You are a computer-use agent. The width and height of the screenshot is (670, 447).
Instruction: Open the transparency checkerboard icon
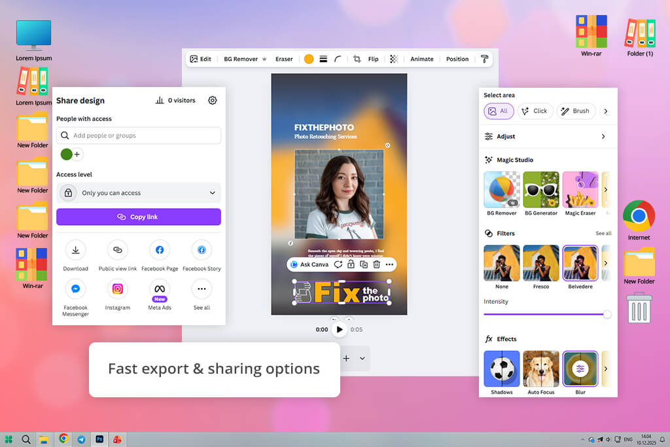coord(394,59)
